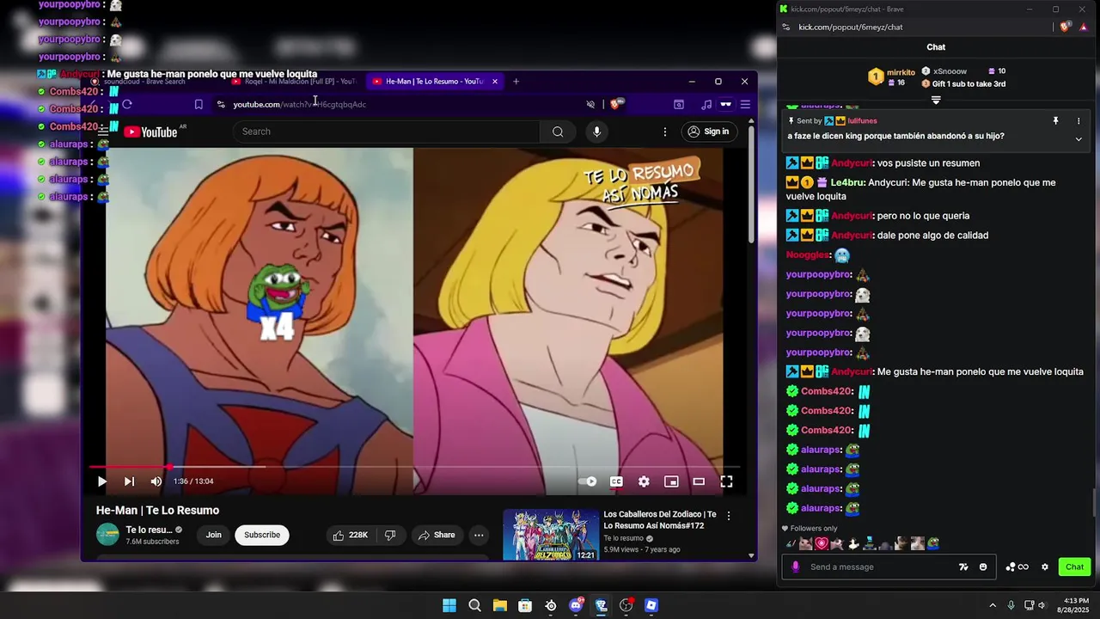
Task: Open Brave main hamburger menu
Action: pos(745,104)
